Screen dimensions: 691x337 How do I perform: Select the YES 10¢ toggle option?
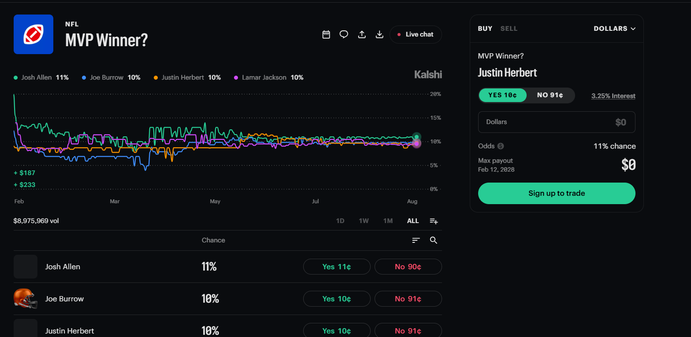pyautogui.click(x=502, y=95)
